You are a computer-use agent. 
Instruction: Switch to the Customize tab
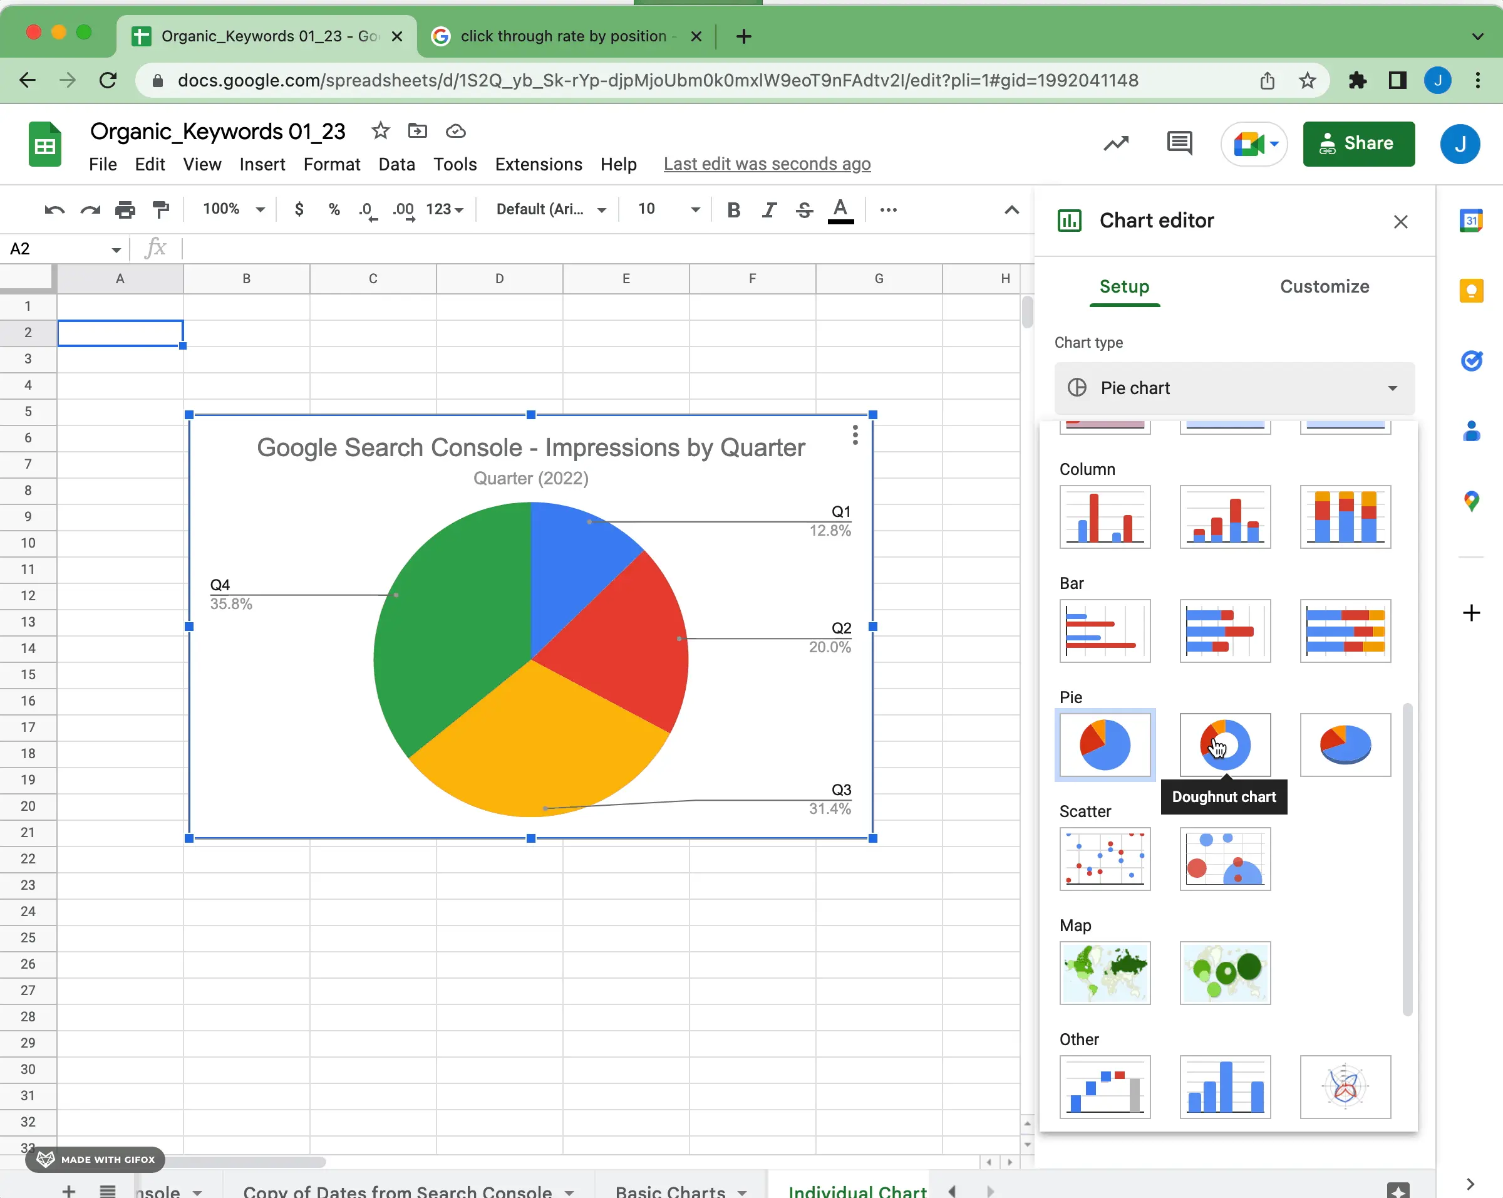tap(1325, 286)
